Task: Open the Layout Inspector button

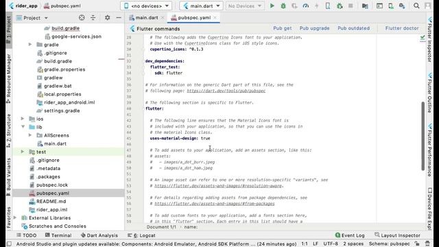Action: (x=397, y=235)
